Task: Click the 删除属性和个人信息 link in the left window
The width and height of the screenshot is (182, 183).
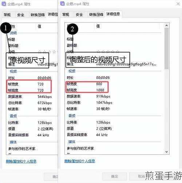Action: 21,161
